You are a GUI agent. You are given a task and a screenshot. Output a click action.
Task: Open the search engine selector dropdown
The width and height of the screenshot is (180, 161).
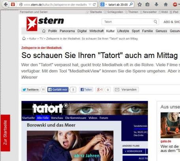click(x=103, y=5)
